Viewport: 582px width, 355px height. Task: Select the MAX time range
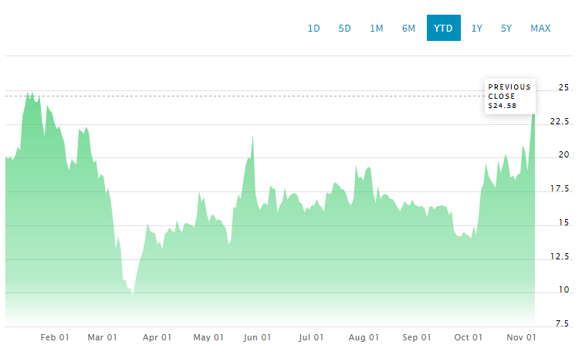pyautogui.click(x=540, y=29)
